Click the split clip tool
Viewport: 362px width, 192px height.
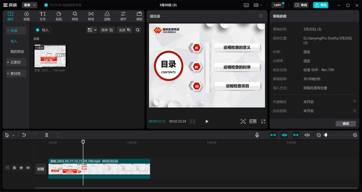pos(47,135)
